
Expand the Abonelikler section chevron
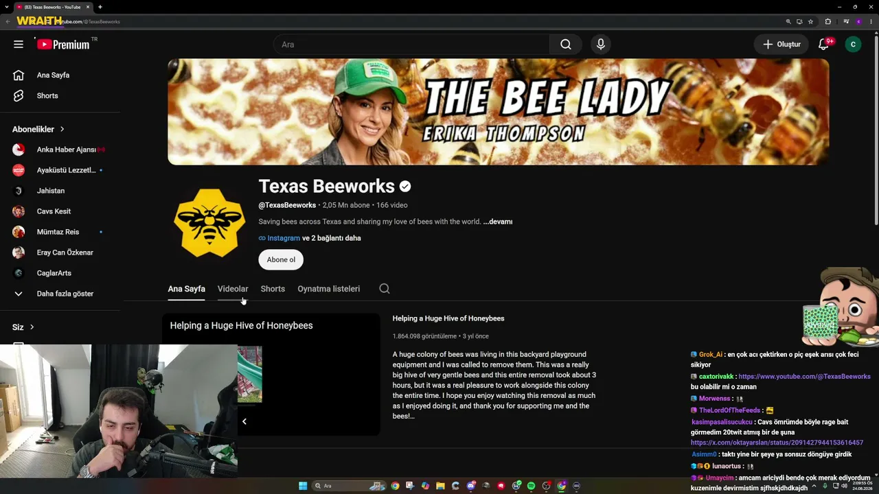[x=62, y=129]
